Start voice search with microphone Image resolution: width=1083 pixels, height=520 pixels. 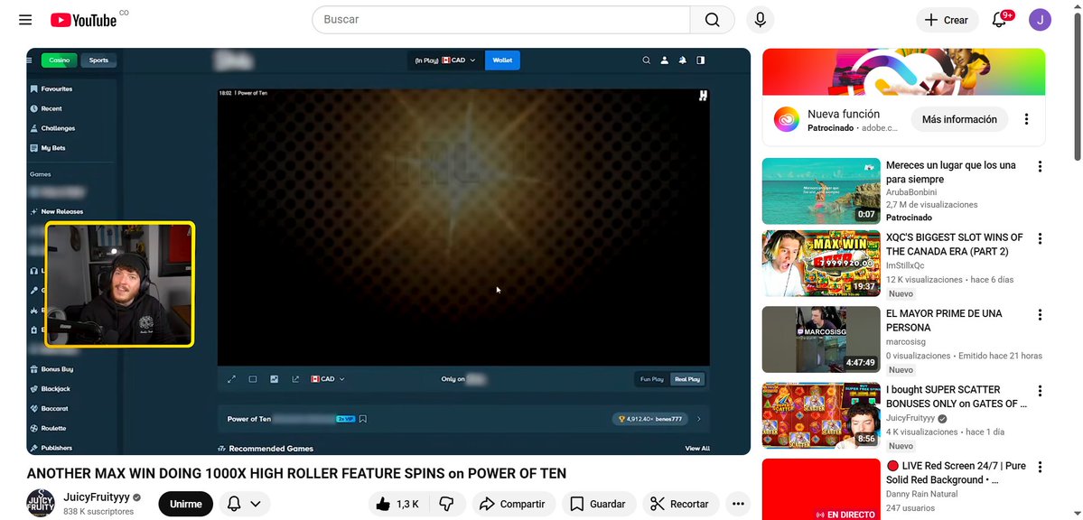click(x=761, y=20)
